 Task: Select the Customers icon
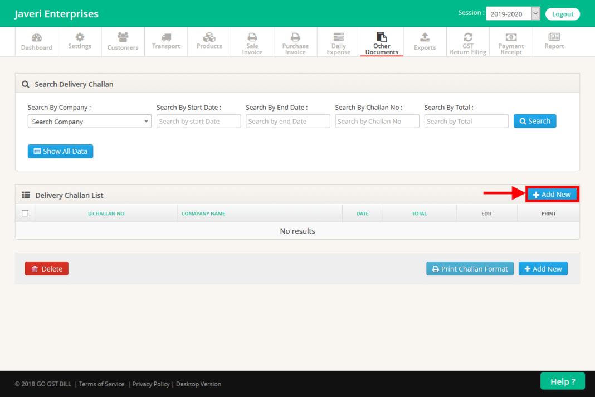123,41
